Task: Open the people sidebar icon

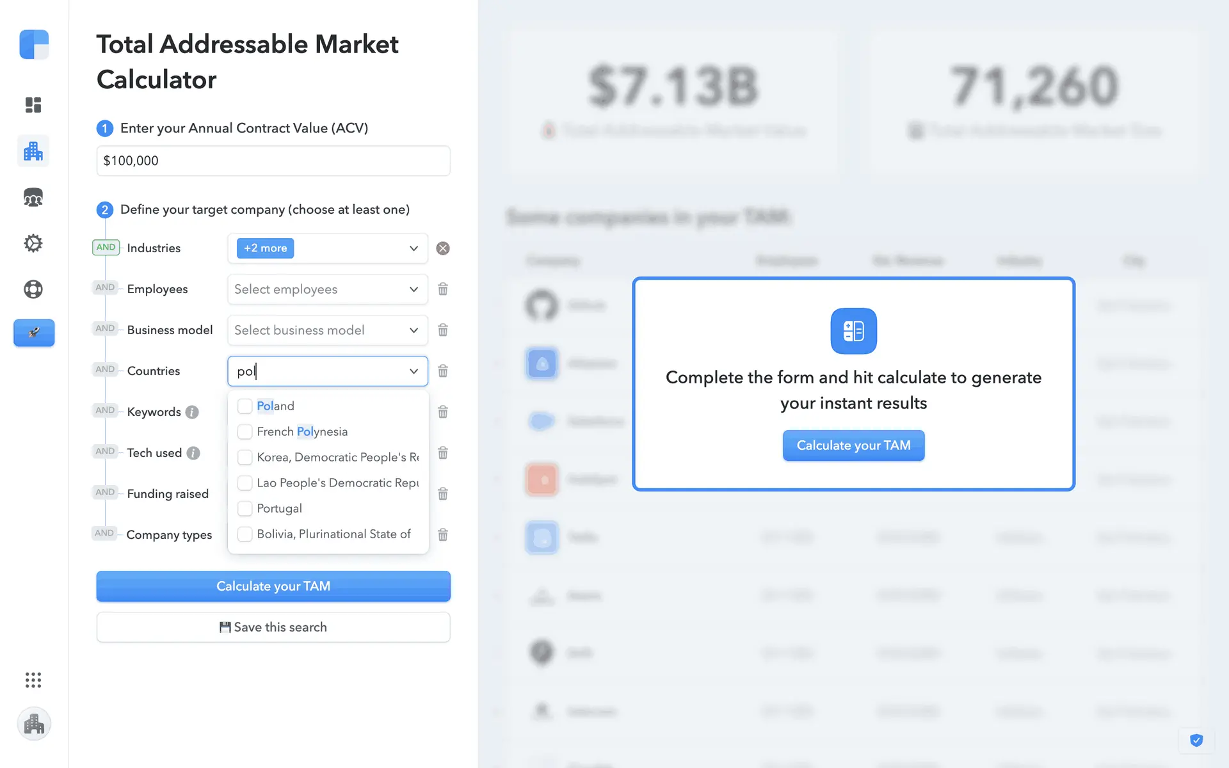Action: [33, 198]
